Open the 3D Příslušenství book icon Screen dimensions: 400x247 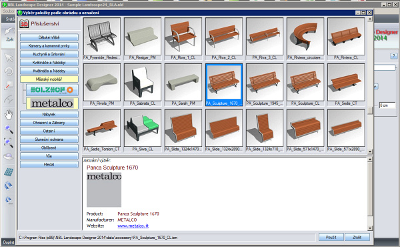point(24,24)
